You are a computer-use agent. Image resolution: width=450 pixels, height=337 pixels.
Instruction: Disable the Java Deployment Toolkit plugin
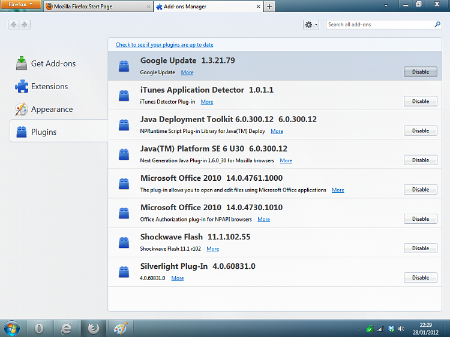(421, 131)
